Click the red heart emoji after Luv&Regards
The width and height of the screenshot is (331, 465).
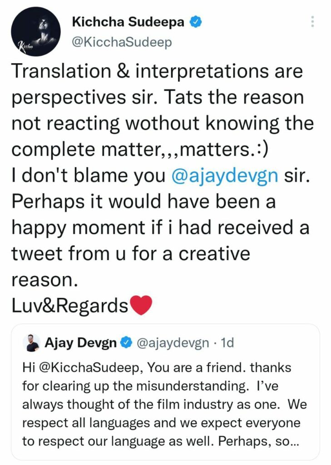click(142, 305)
